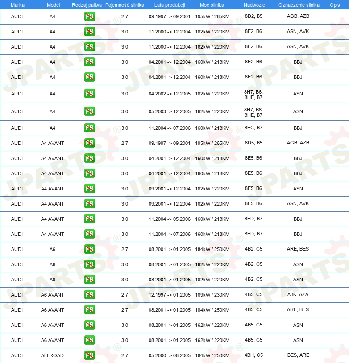Click the Pojemność silnika column header
This screenshot has height=363, width=349.
point(125,5)
